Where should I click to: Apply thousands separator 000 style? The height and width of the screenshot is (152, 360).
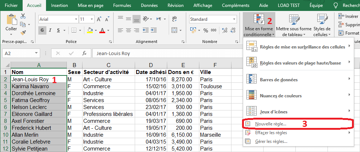pos(214,30)
